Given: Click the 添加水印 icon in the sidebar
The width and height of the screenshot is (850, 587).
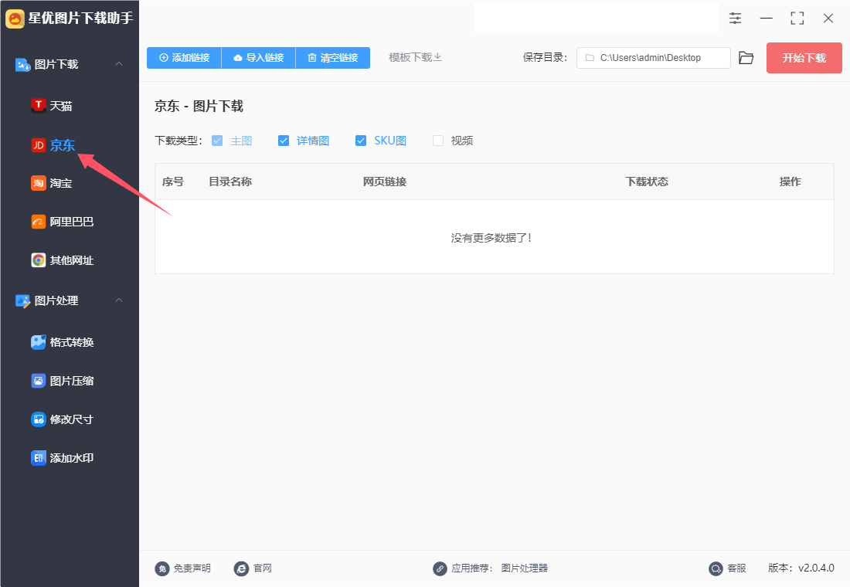Looking at the screenshot, I should click(38, 458).
